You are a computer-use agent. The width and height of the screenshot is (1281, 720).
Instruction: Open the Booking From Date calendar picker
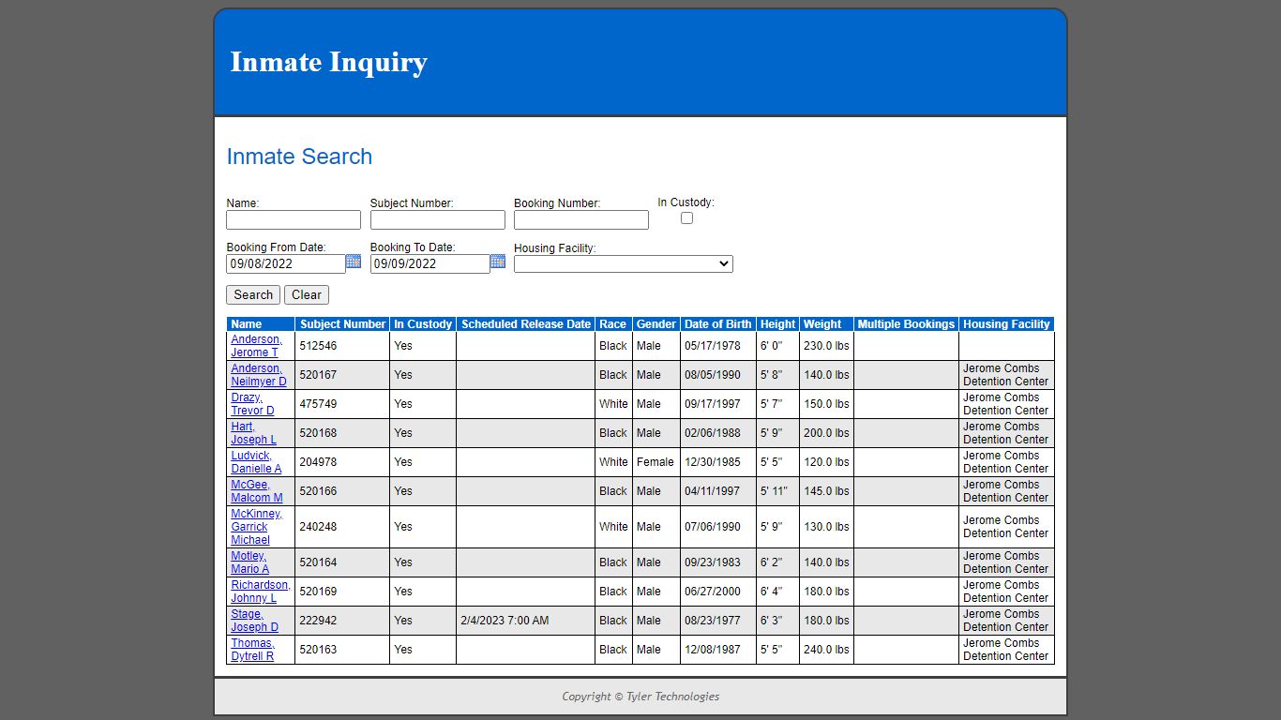354,262
